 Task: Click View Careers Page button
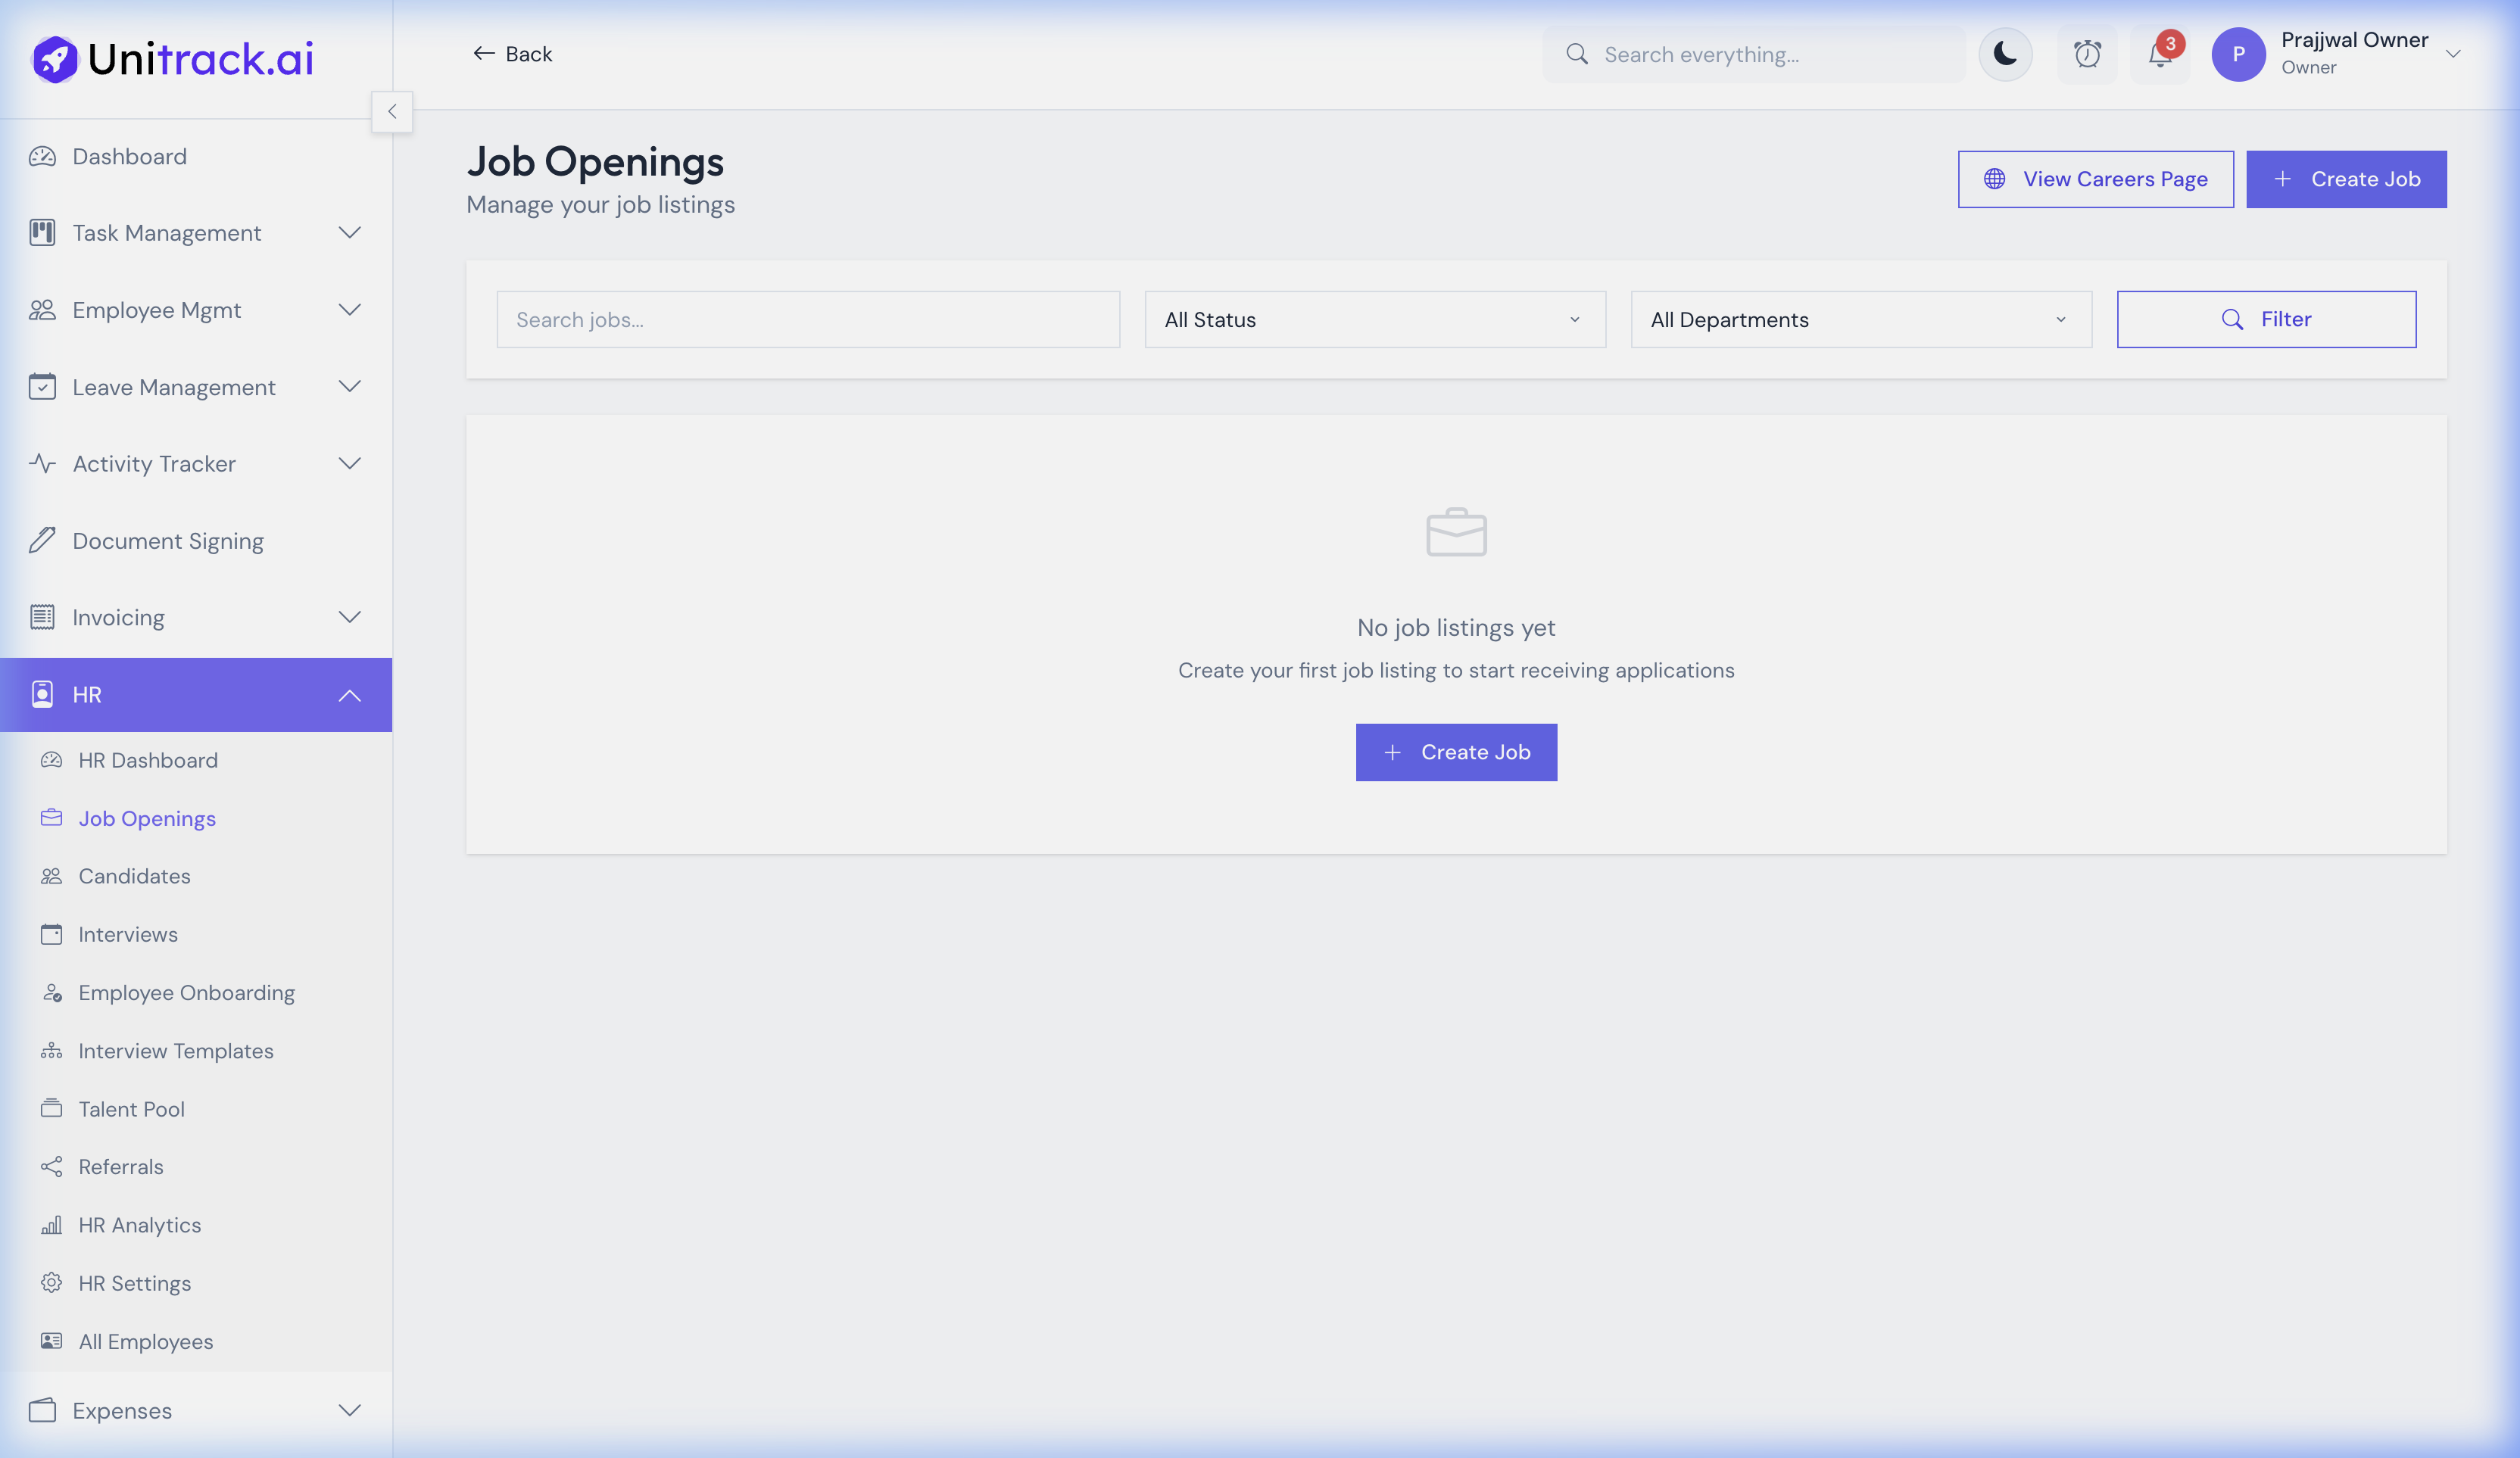2095,180
